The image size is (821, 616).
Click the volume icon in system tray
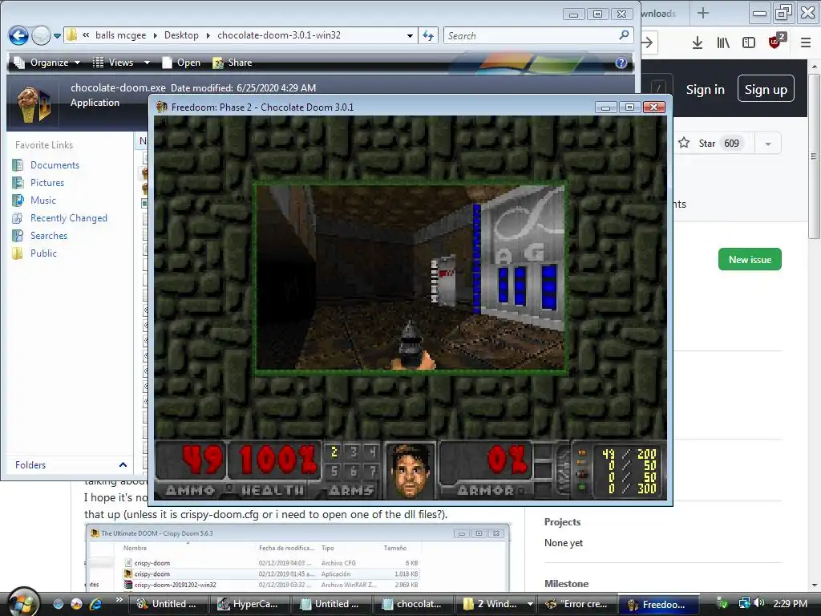coord(760,603)
